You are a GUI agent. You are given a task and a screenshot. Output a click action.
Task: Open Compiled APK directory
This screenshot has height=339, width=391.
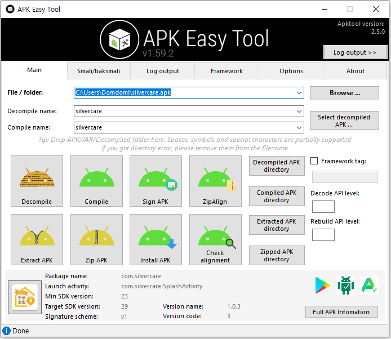tap(277, 197)
